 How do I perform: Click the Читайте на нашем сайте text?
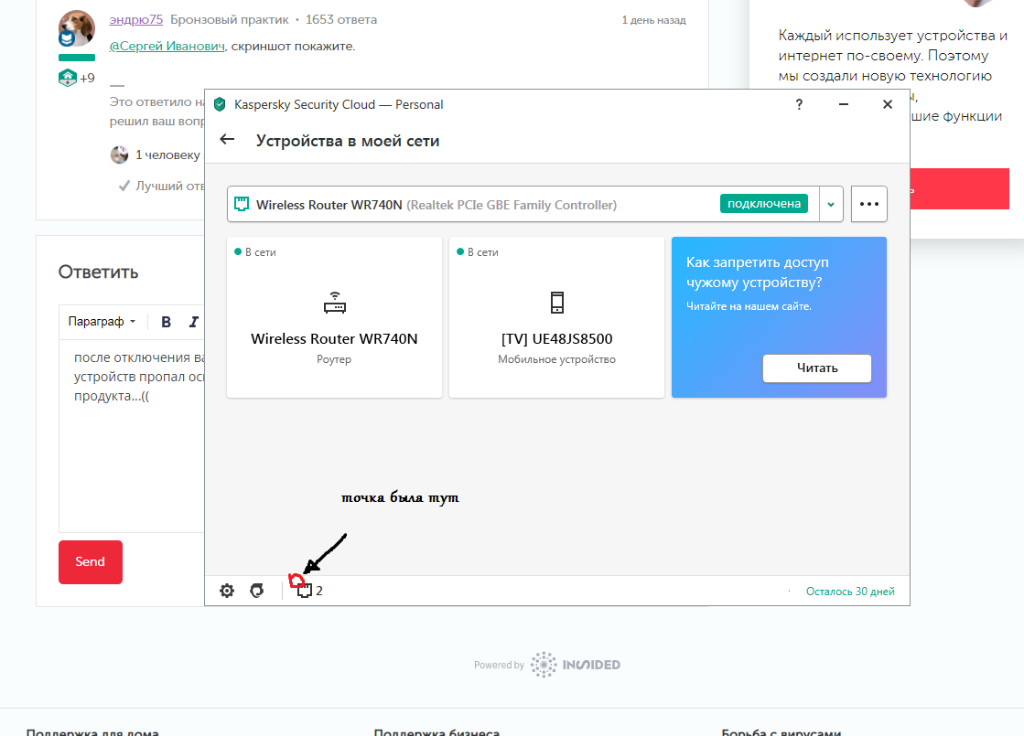tap(749, 306)
